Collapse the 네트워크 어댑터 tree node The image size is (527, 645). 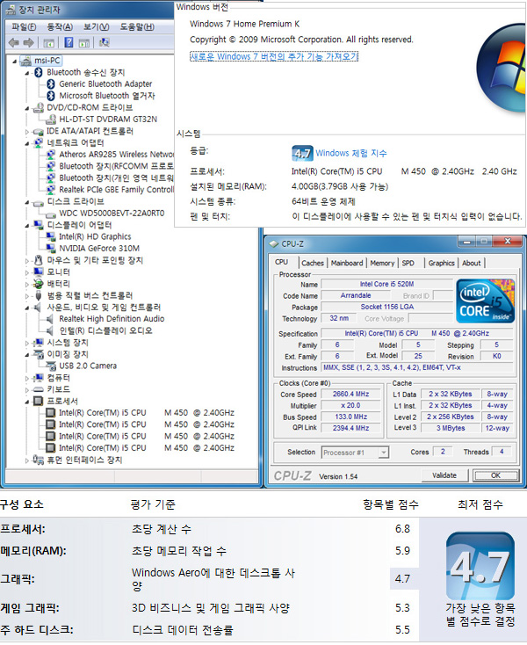27,143
